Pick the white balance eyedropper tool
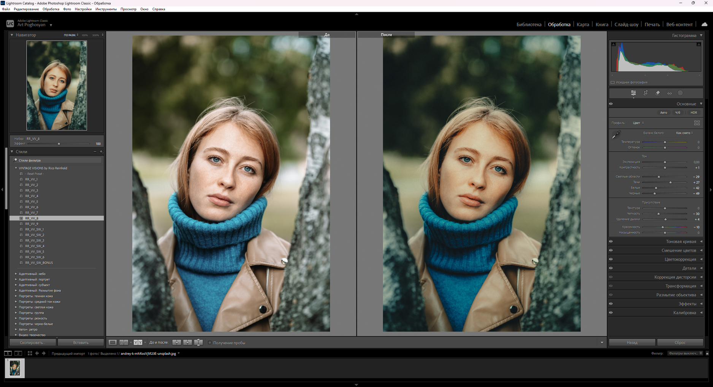This screenshot has height=387, width=713. click(616, 135)
